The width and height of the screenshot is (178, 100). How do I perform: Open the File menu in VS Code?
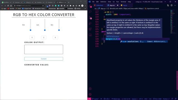(93, 2)
